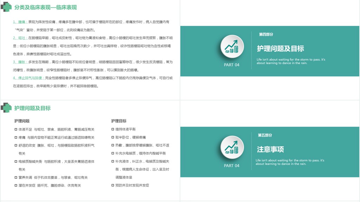Image resolution: width=360 pixels, height=202 pixels.
Task: Click the 注意事项 heading
Action: tap(270, 149)
